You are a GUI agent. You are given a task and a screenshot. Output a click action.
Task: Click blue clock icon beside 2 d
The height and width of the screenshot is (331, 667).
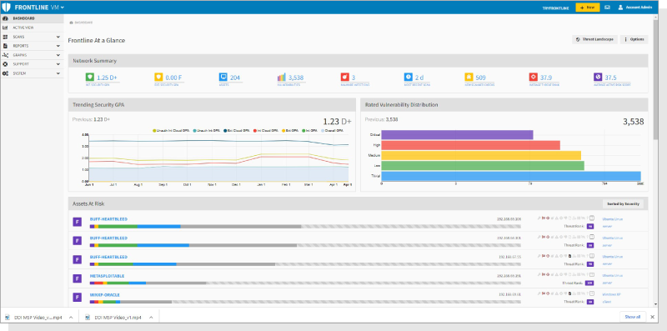pos(408,77)
